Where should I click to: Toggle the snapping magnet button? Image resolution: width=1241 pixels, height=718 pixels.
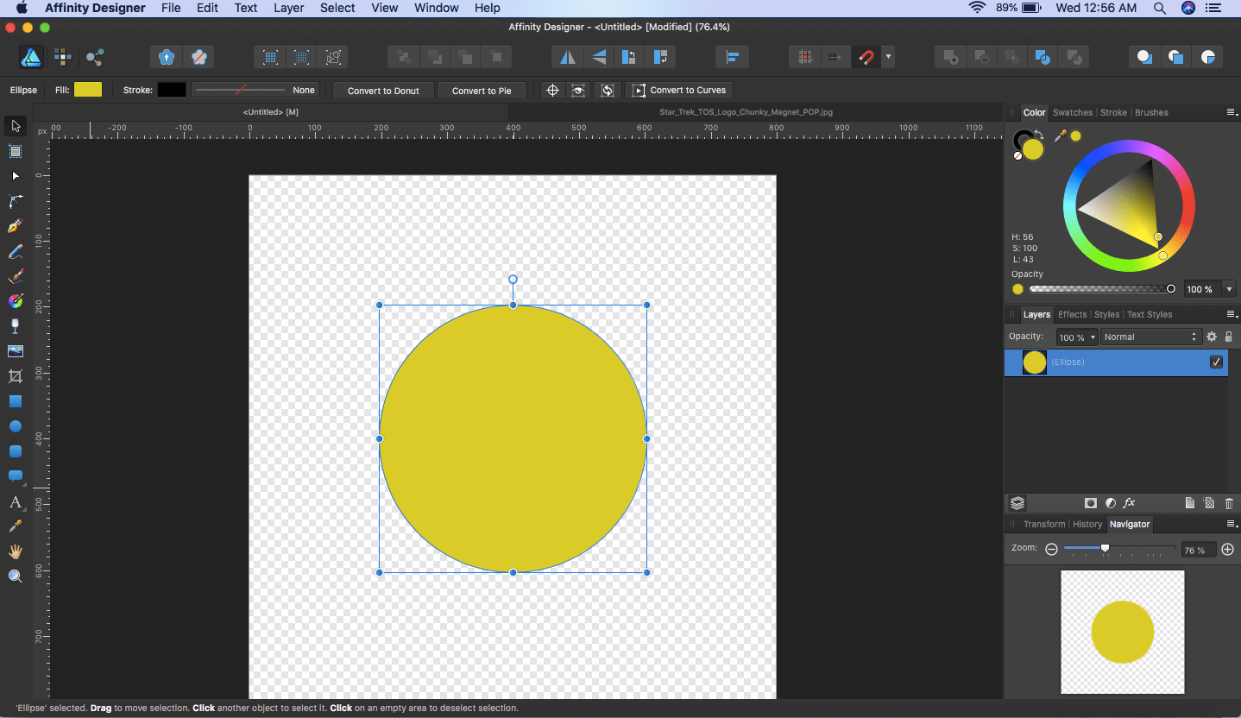click(x=866, y=58)
